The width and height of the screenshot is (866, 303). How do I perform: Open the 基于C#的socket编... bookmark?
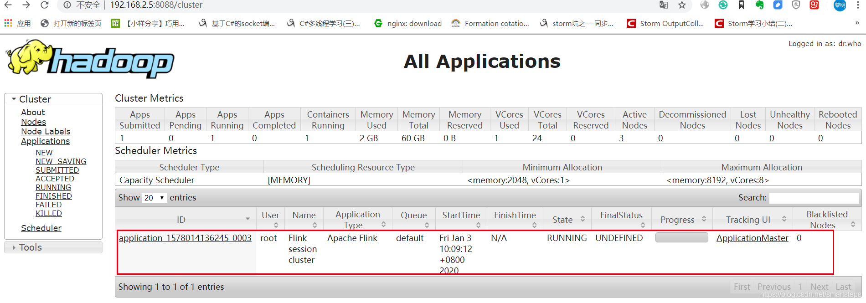click(237, 23)
